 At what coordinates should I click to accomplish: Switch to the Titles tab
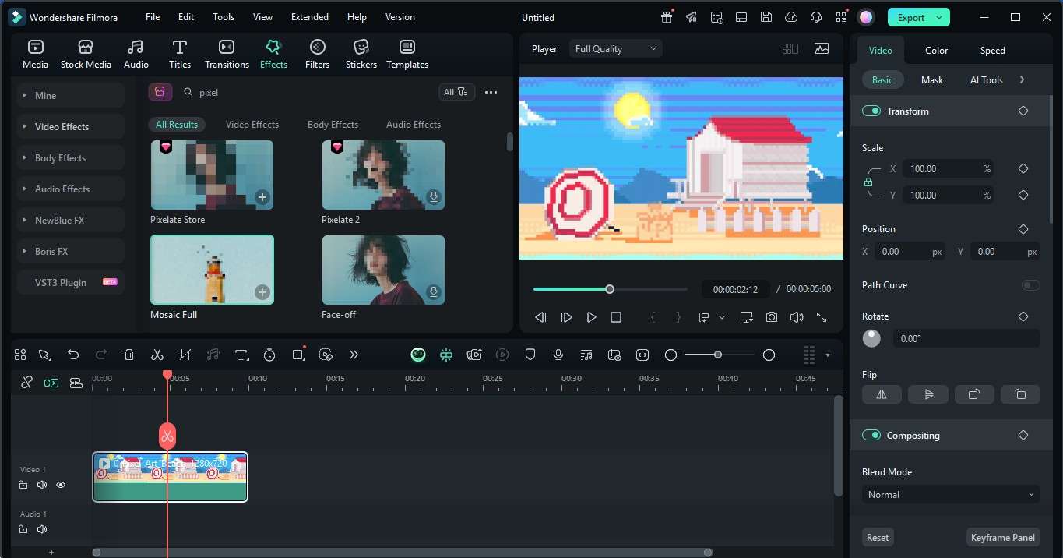click(180, 55)
